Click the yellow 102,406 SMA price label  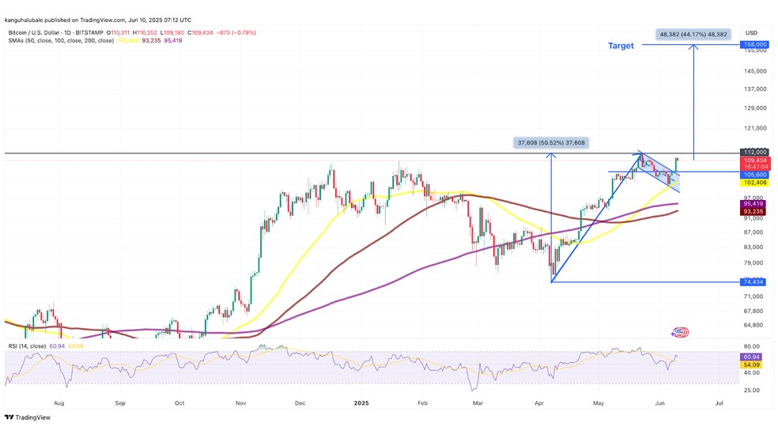pyautogui.click(x=753, y=183)
